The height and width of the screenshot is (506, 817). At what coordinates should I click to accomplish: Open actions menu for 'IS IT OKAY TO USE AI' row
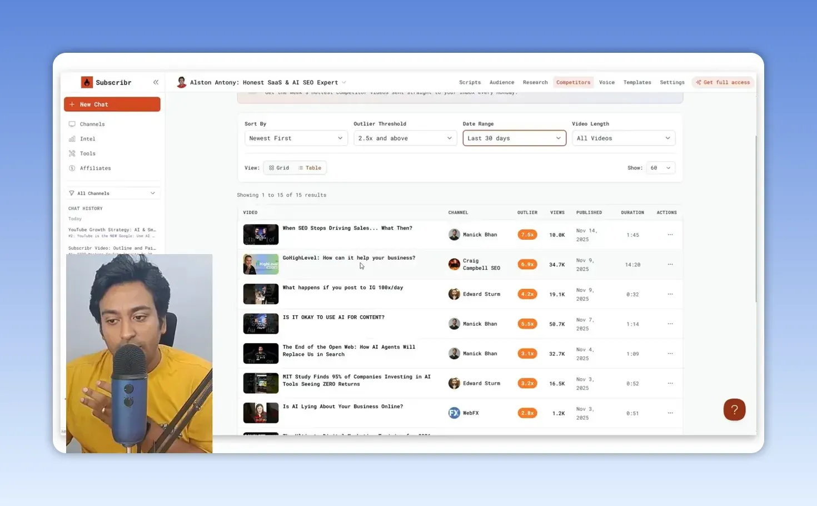click(670, 324)
